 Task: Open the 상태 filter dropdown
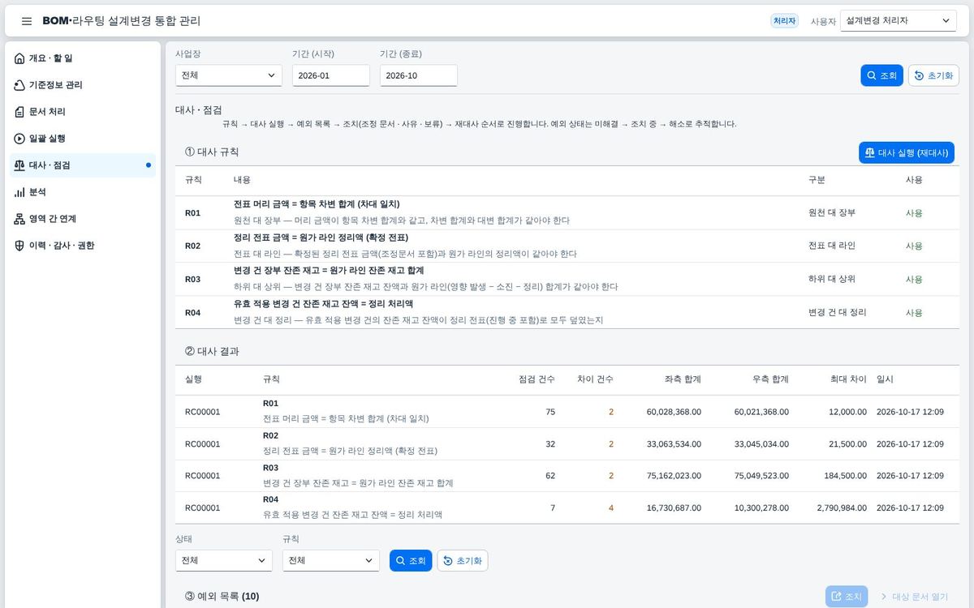(x=224, y=560)
